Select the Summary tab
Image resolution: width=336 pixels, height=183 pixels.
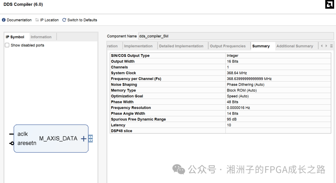coord(261,46)
